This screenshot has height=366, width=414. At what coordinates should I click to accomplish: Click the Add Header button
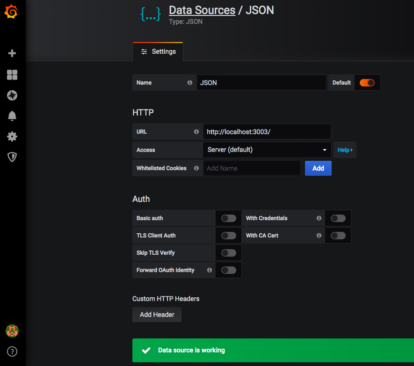(x=157, y=315)
